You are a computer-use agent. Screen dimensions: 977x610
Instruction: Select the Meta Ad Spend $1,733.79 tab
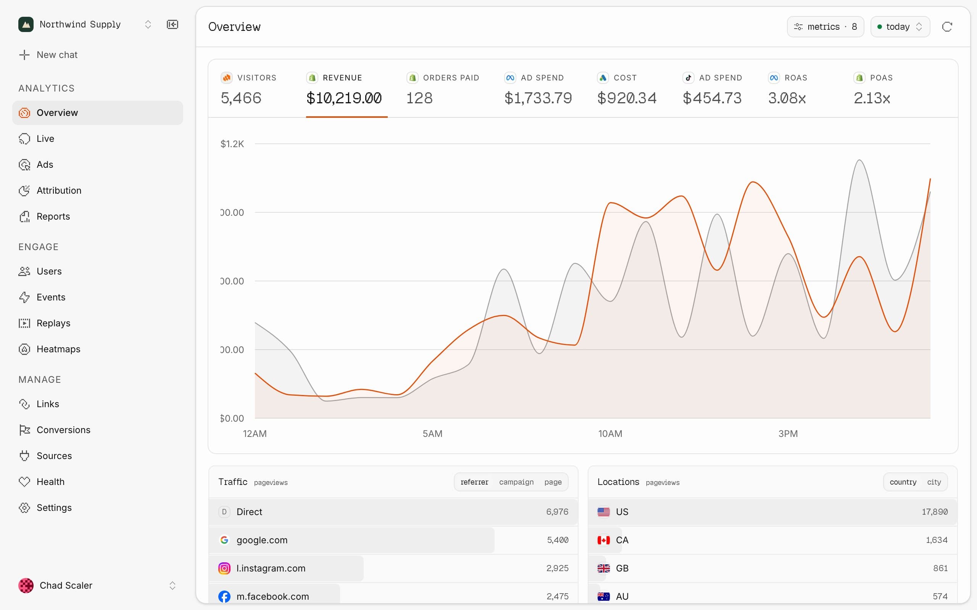[x=538, y=89]
